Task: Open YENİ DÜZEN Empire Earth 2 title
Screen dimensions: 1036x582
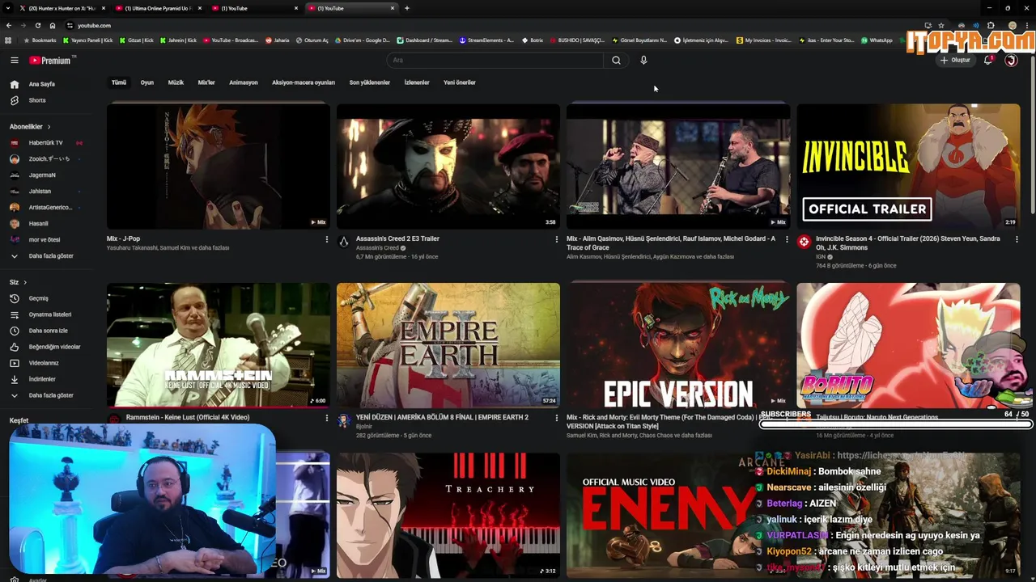Action: coord(442,417)
